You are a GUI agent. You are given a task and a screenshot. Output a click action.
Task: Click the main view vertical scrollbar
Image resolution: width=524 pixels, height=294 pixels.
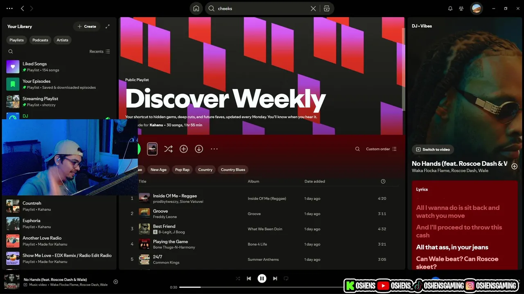403,69
